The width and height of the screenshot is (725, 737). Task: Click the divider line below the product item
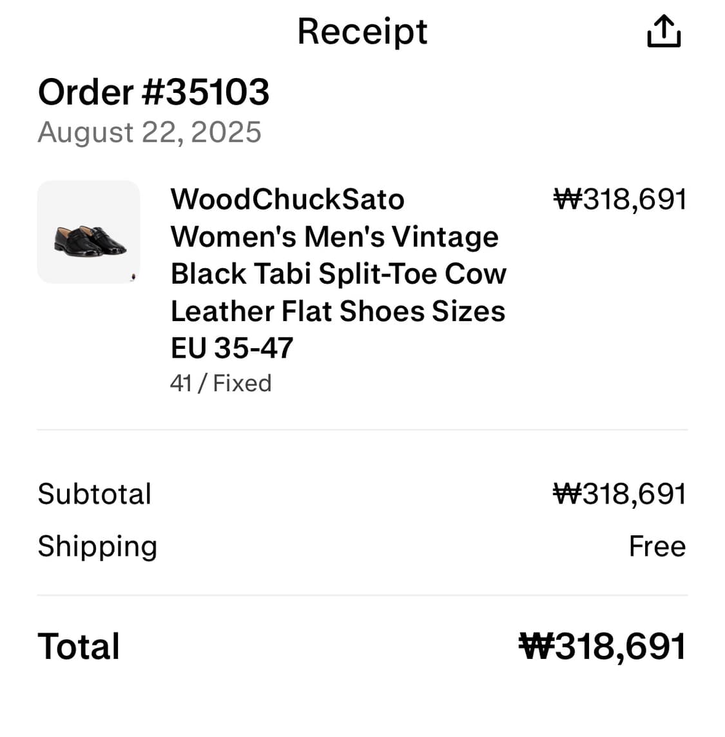362,429
